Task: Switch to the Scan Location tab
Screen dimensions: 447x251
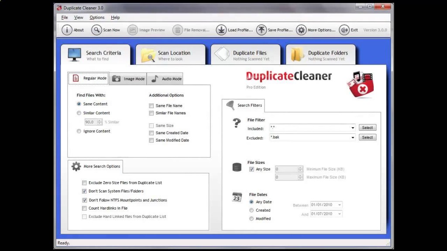Action: 171,54
